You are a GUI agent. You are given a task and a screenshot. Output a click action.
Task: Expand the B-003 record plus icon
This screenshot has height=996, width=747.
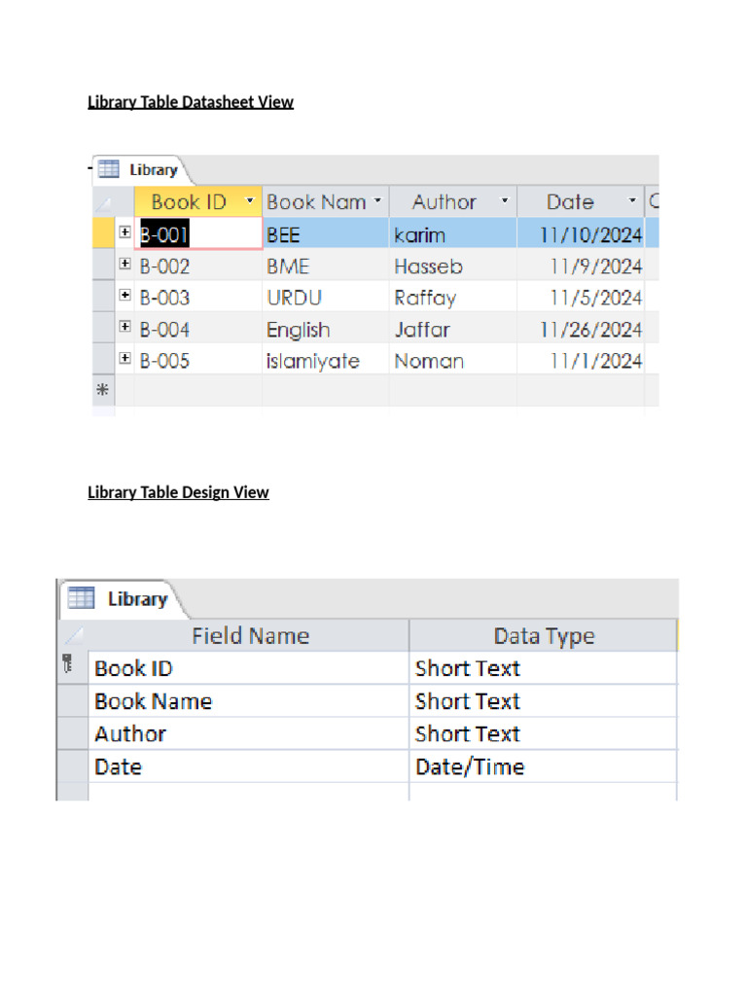tap(125, 296)
